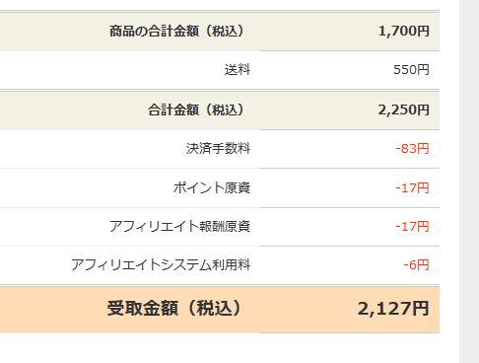Click the -6円 system usage fee

(416, 264)
